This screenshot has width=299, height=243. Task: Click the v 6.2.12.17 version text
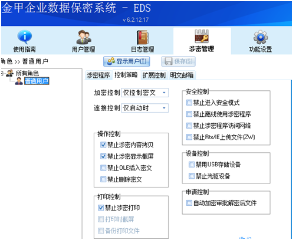136,19
